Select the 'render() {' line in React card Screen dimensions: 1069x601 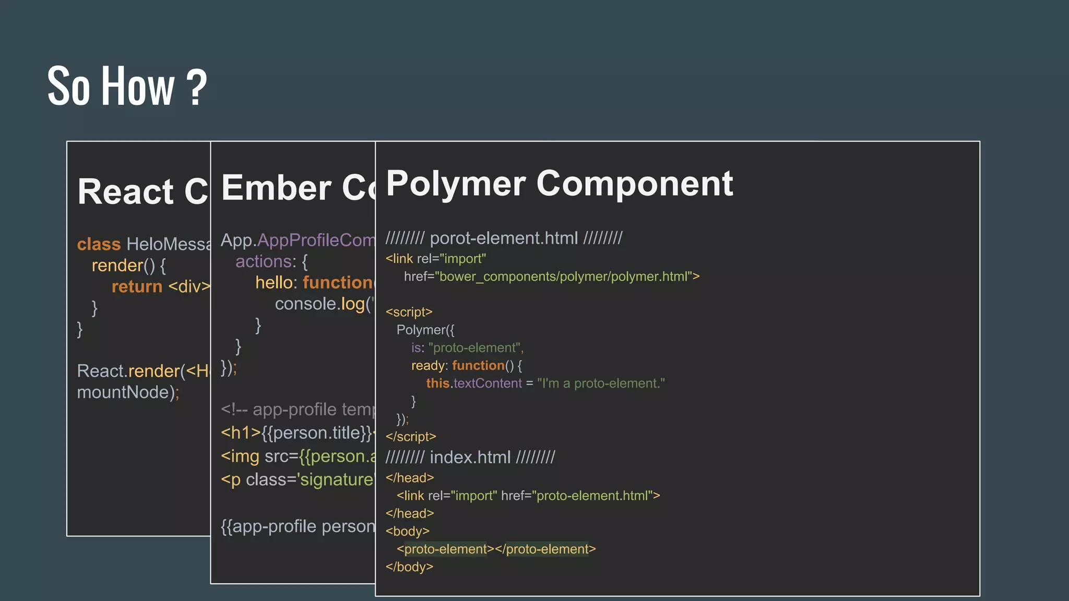tap(129, 266)
